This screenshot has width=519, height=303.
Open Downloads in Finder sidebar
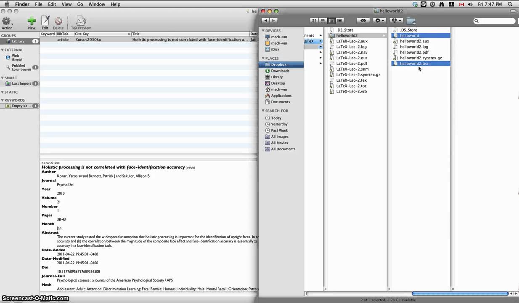coord(281,71)
